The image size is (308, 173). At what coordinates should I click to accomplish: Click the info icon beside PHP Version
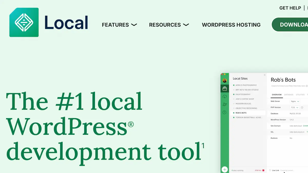(302, 107)
